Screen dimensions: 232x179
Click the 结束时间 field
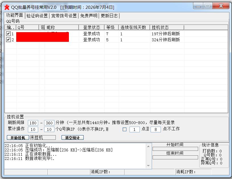pyautogui.click(x=175, y=157)
